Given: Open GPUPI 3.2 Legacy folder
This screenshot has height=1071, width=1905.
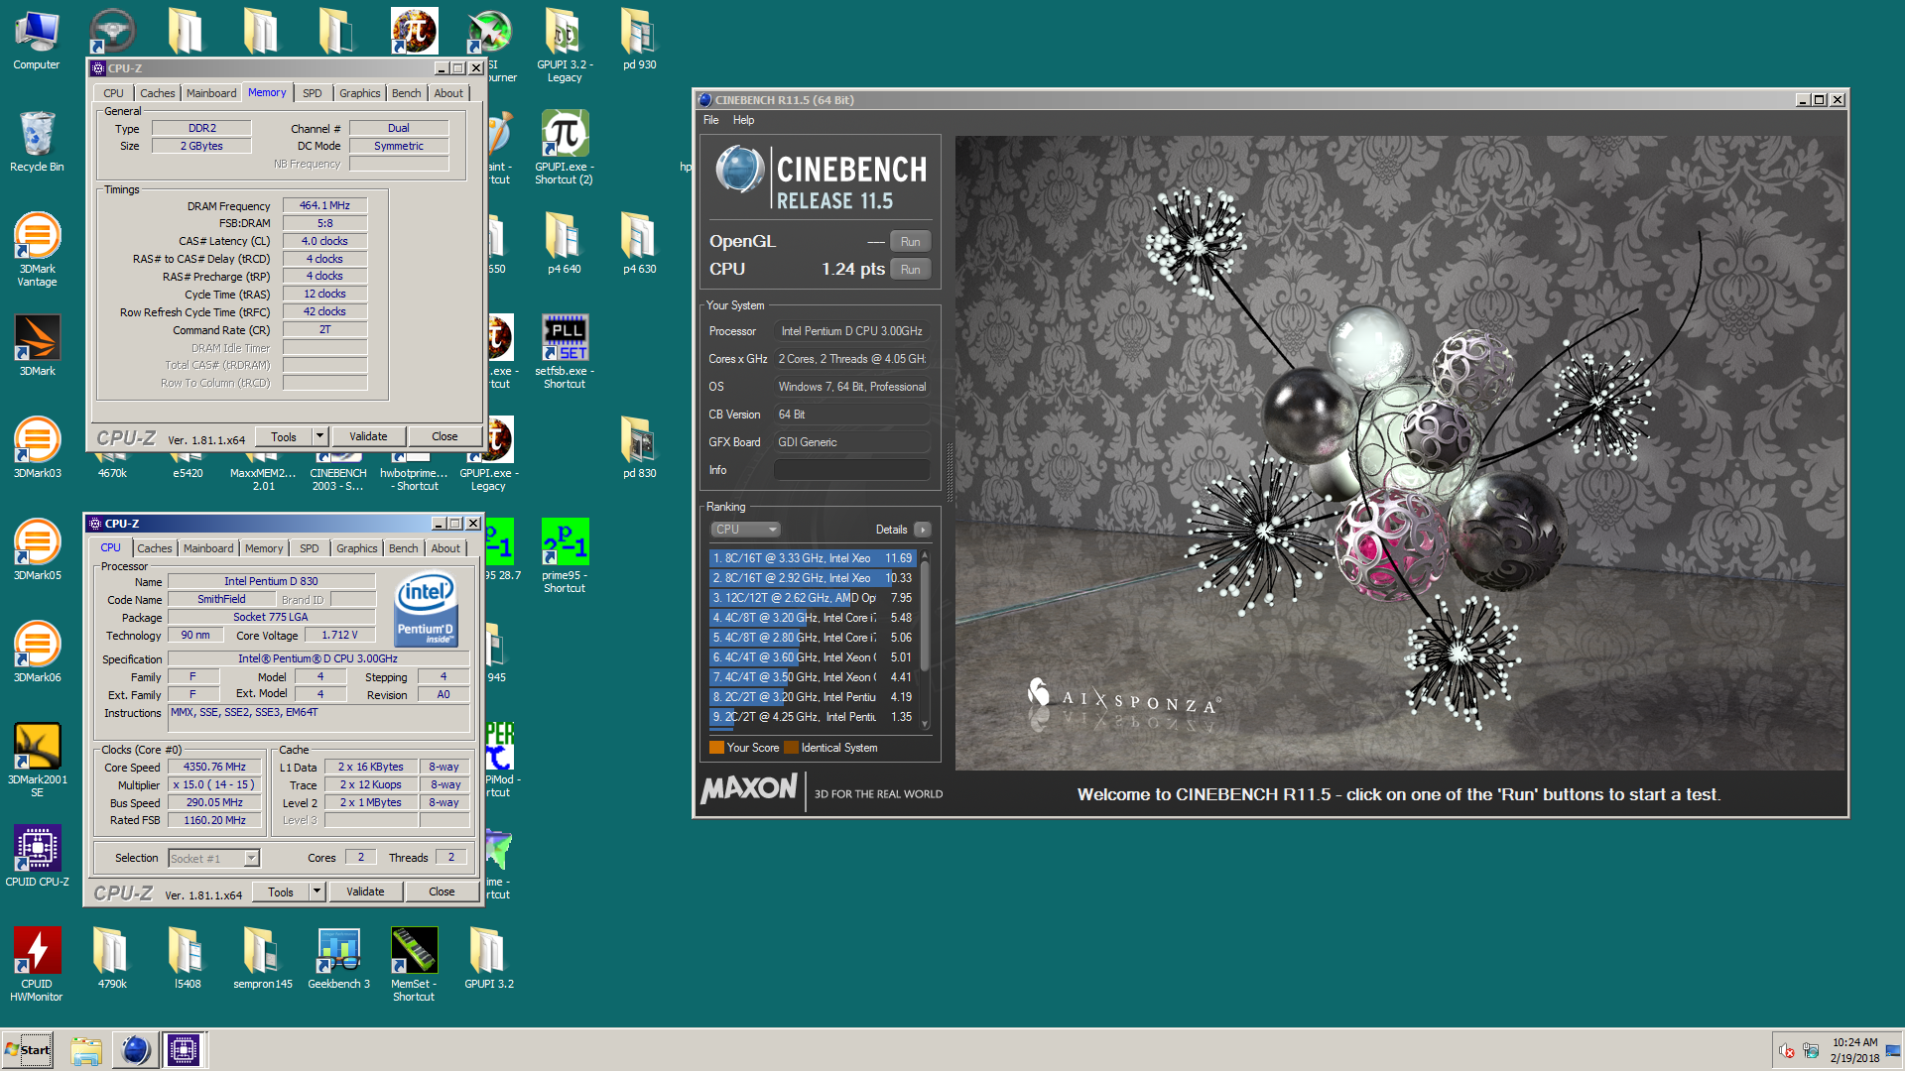Looking at the screenshot, I should pos(565,46).
